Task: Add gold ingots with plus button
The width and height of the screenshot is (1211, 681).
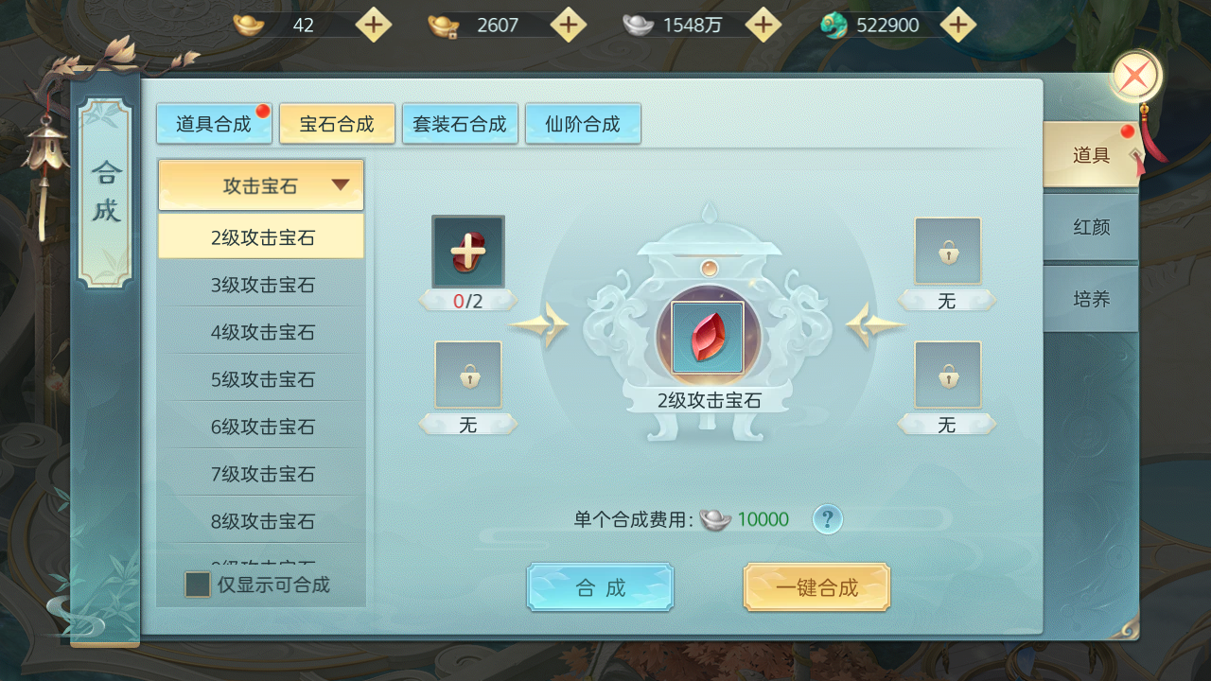Action: [x=374, y=25]
